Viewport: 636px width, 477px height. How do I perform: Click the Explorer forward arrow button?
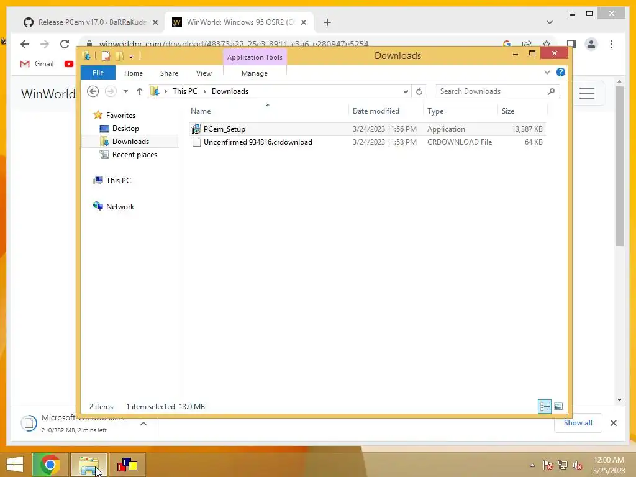tap(111, 91)
